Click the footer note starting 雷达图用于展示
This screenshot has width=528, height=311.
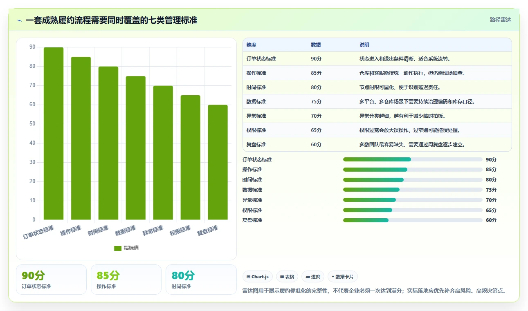pyautogui.click(x=375, y=291)
